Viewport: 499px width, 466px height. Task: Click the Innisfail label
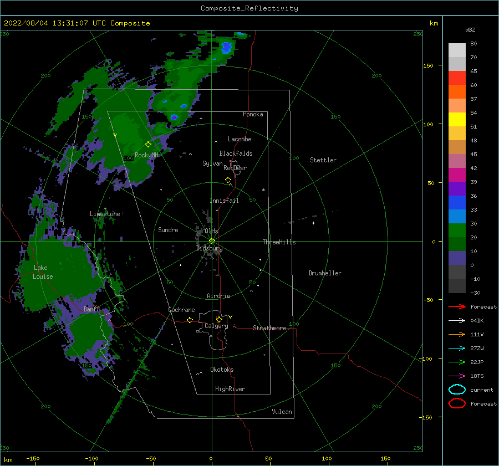pyautogui.click(x=224, y=201)
